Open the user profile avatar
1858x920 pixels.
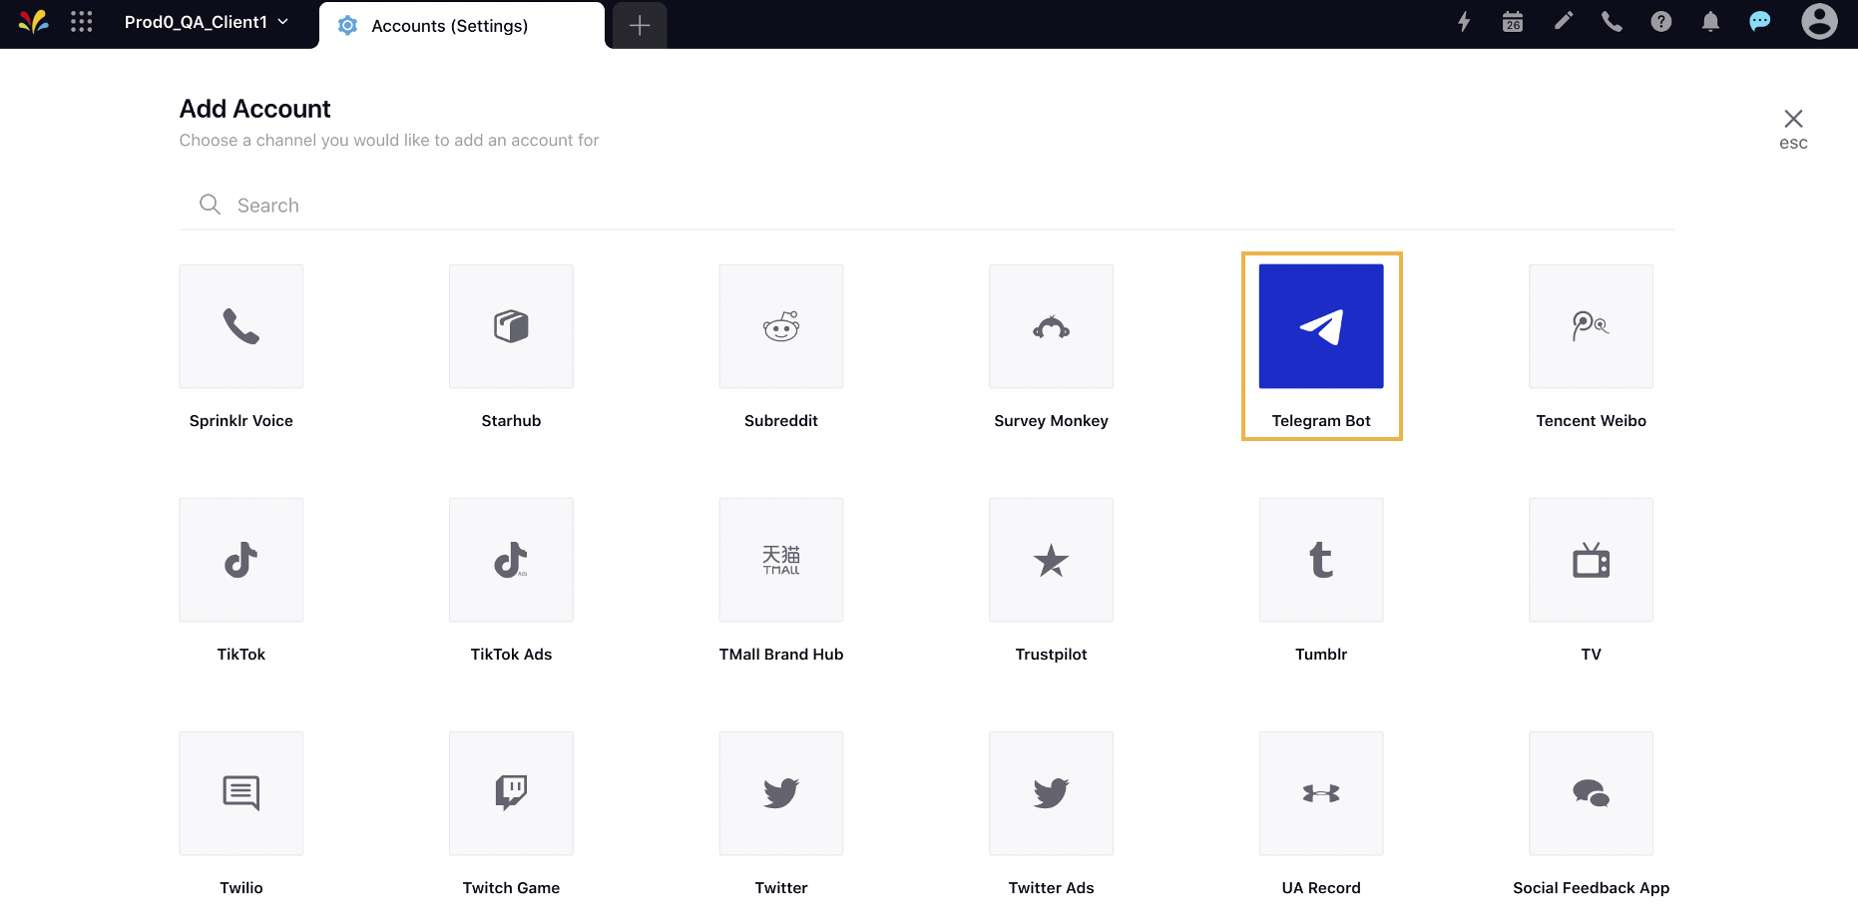[1819, 22]
